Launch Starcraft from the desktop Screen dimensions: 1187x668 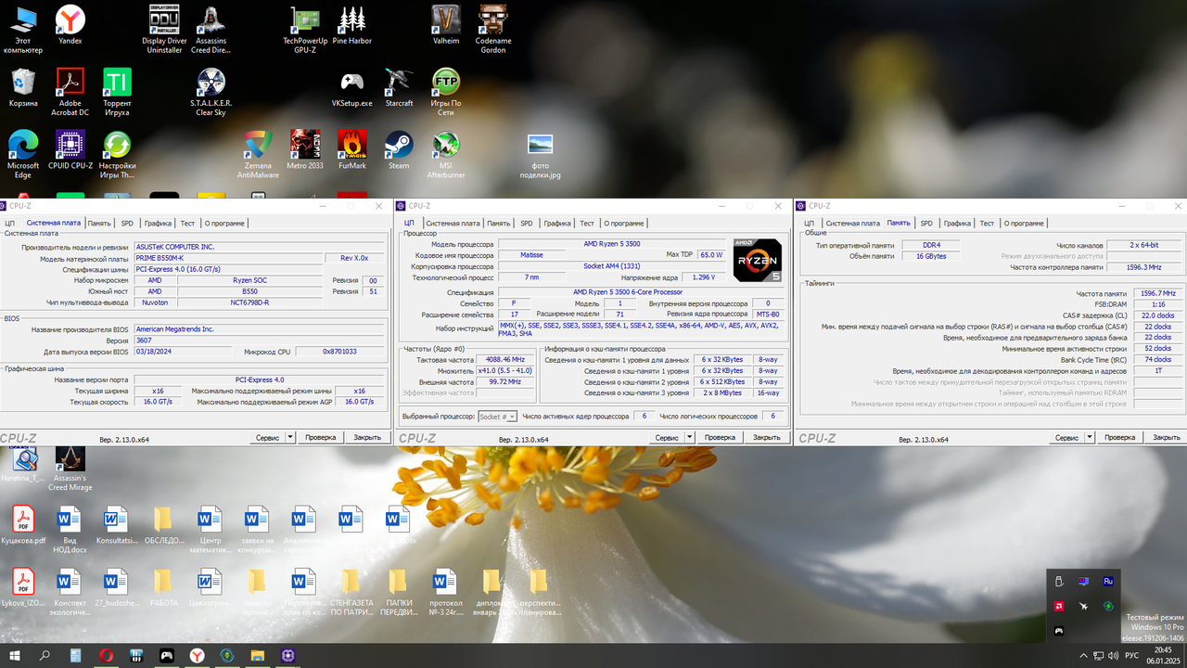(400, 88)
